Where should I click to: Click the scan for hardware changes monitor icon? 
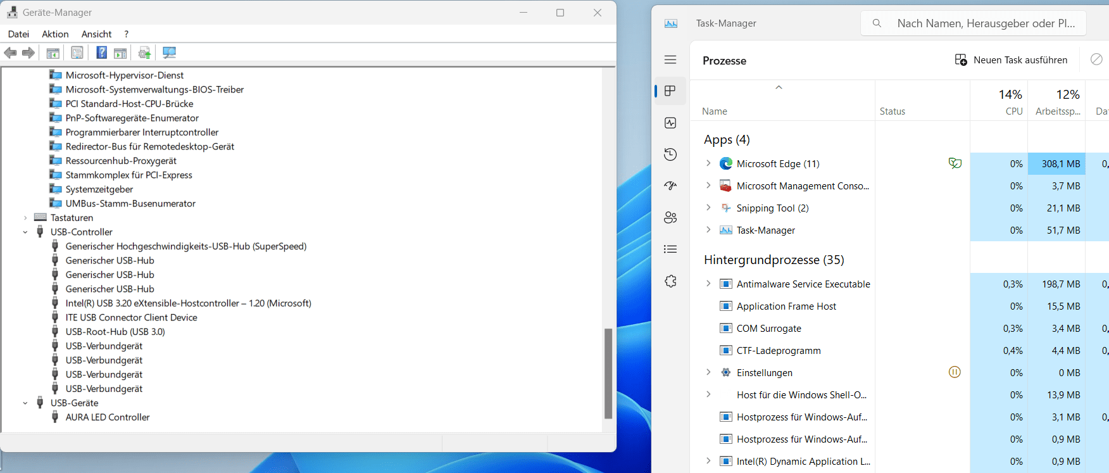(x=169, y=53)
